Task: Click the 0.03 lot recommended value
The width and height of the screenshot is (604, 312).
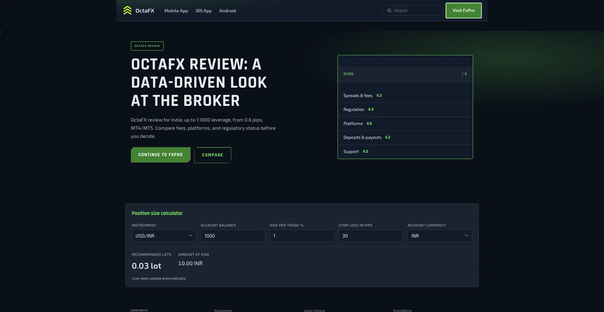Action: tap(147, 266)
